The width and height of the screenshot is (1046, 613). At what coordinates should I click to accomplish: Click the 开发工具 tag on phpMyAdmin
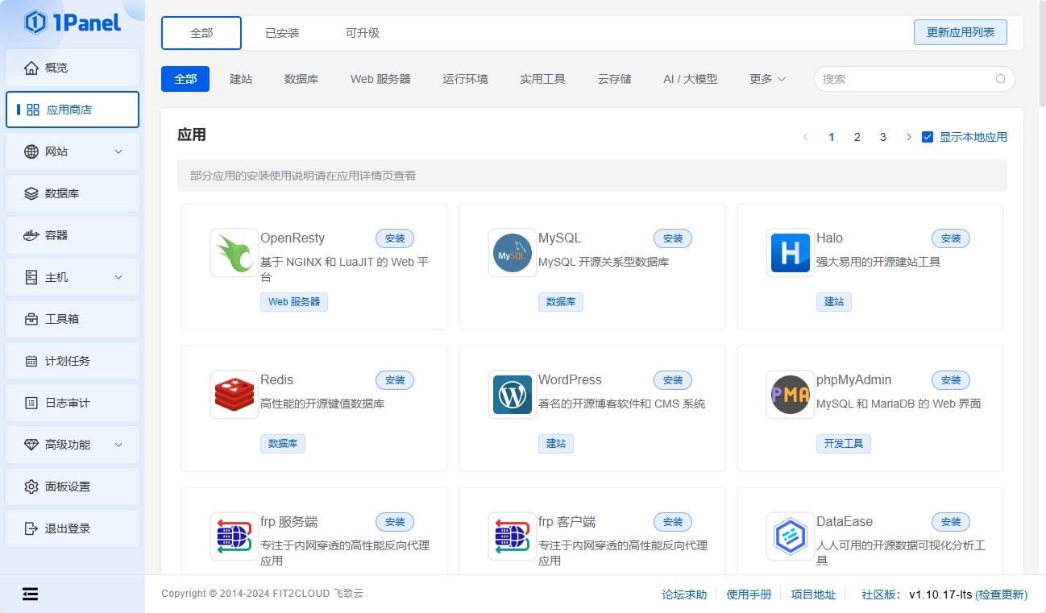[844, 444]
